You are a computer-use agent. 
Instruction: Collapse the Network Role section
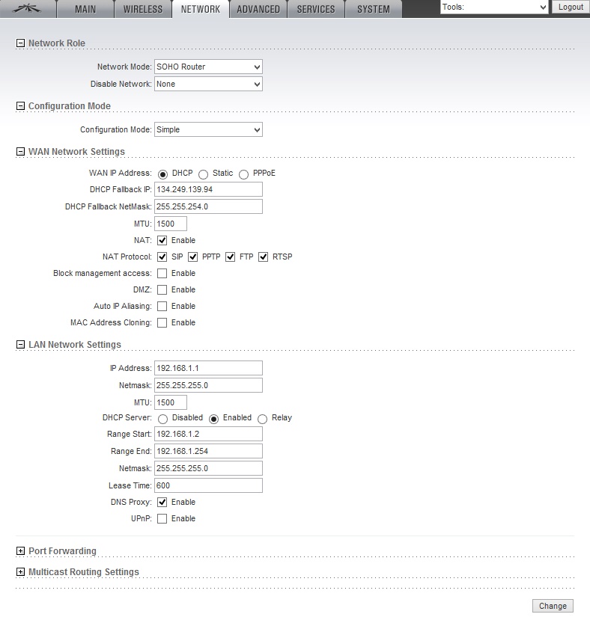click(20, 43)
